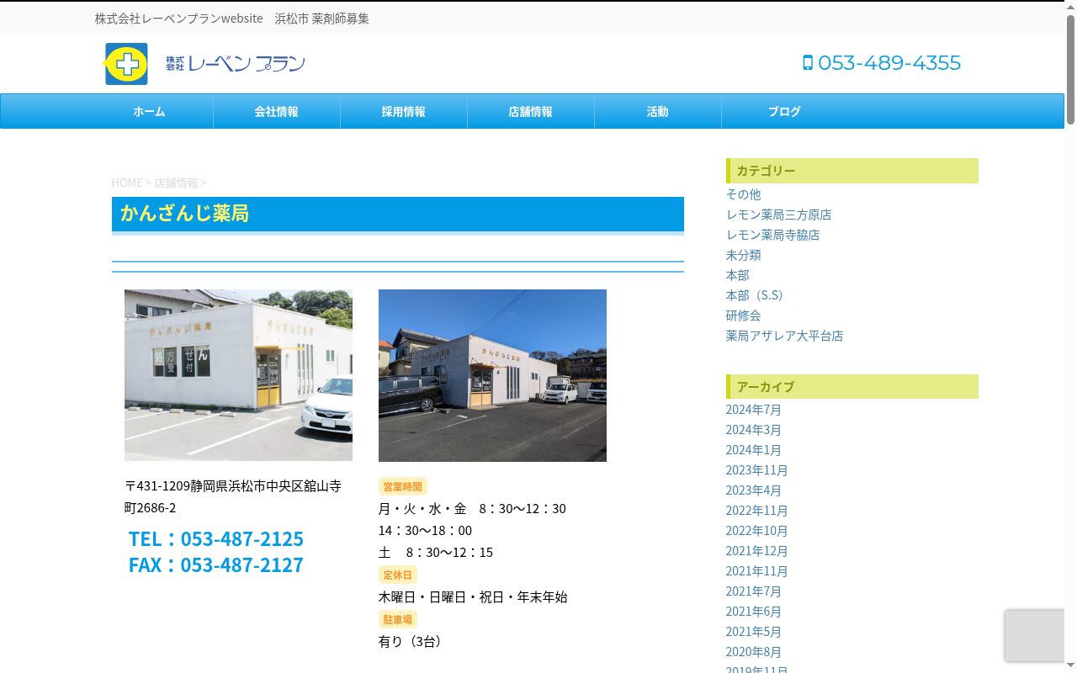Click the phone icon beside 053-489-4355

[x=808, y=62]
